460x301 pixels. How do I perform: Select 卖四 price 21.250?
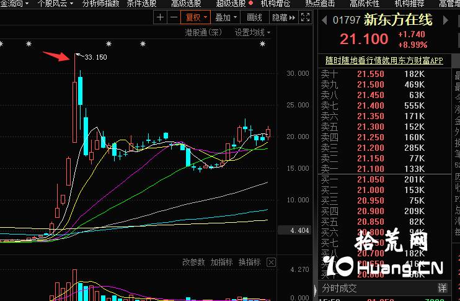tap(371, 137)
